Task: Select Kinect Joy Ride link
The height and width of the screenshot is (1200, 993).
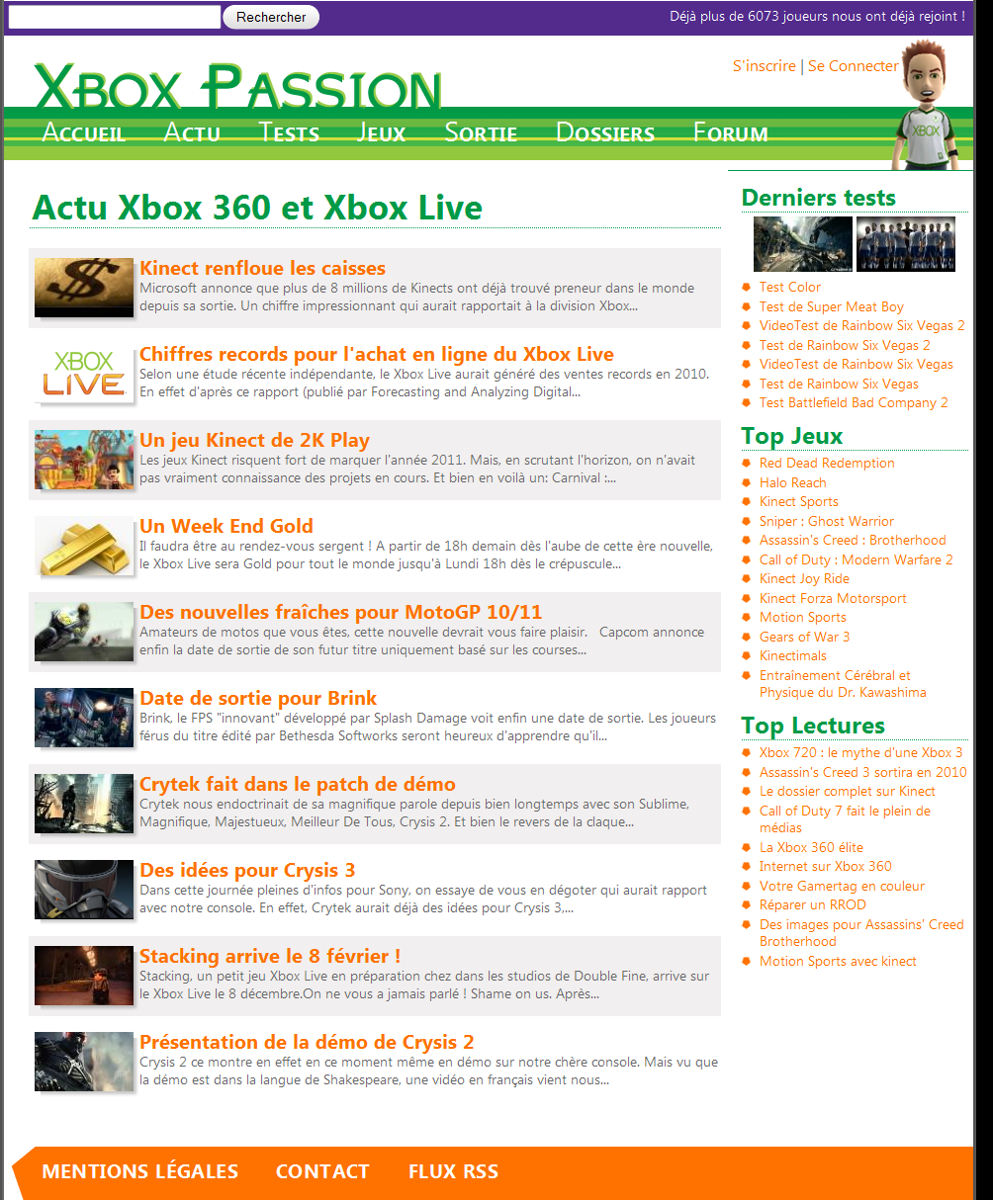Action: coord(804,578)
